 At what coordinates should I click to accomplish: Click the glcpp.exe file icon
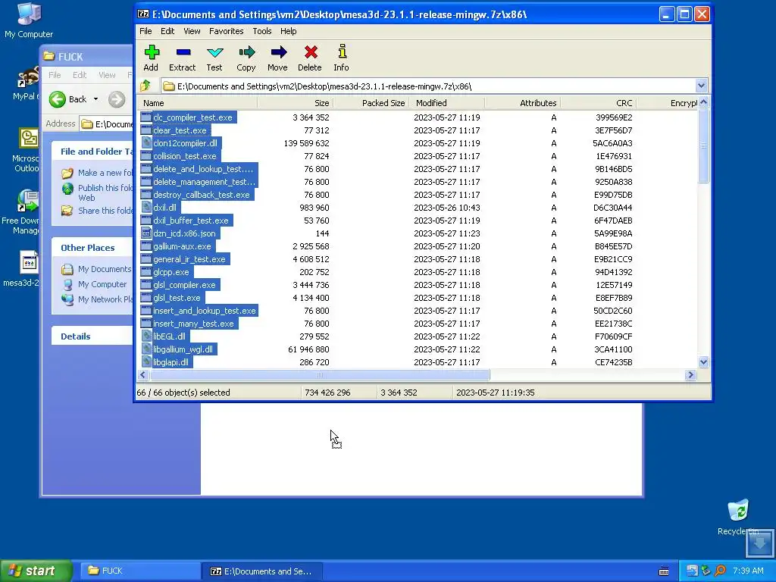coord(146,272)
